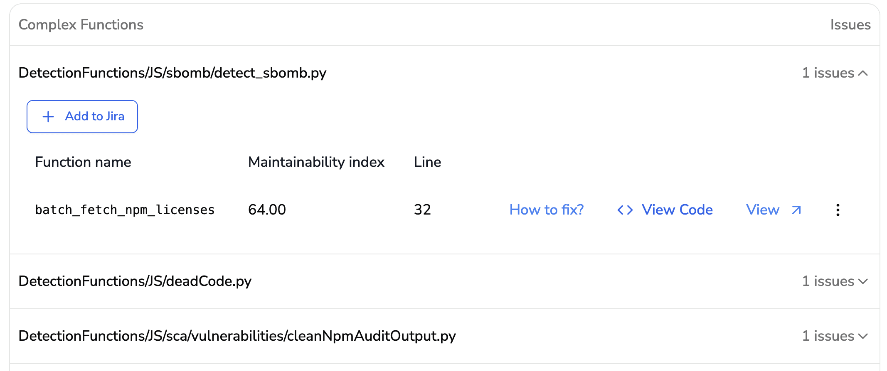
Task: Click the batch_fetch_npm_licenses function name
Action: [x=125, y=210]
